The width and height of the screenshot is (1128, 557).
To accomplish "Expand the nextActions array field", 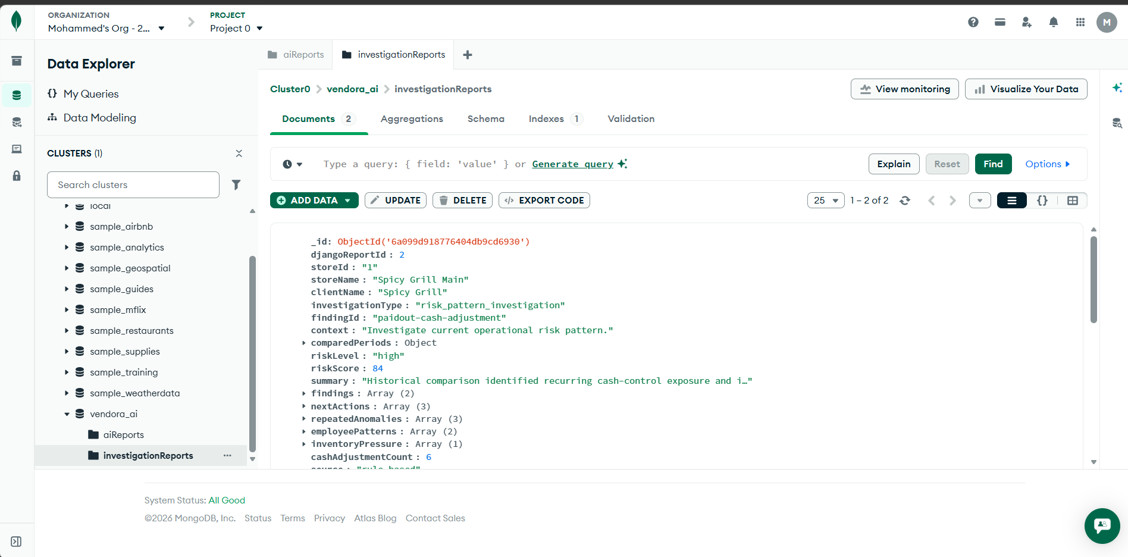I will coord(304,406).
